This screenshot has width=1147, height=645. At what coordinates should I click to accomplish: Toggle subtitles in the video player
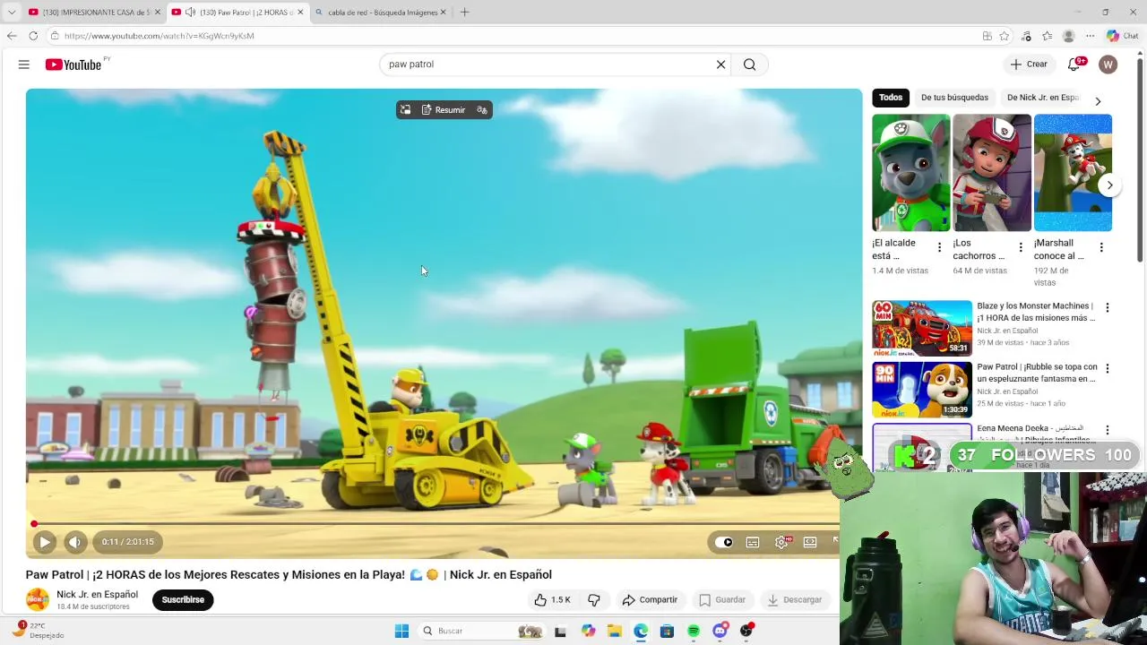(753, 542)
